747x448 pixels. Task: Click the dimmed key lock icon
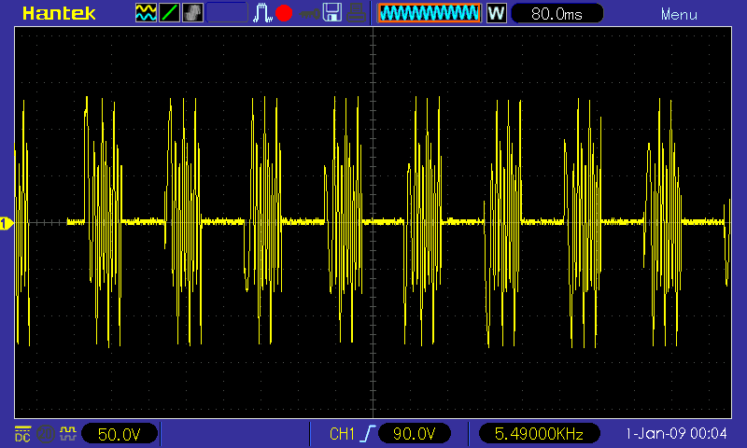coord(309,14)
